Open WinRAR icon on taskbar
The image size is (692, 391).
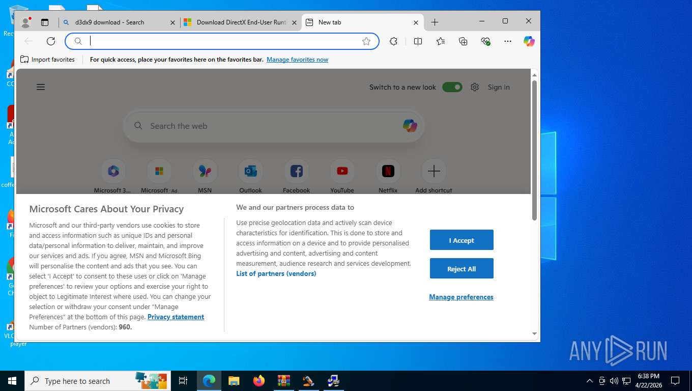click(x=284, y=381)
